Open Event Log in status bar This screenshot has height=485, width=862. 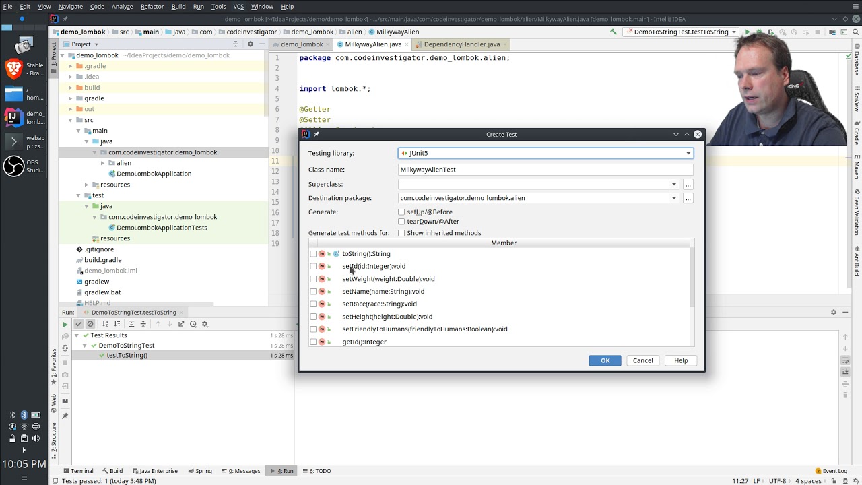(830, 471)
